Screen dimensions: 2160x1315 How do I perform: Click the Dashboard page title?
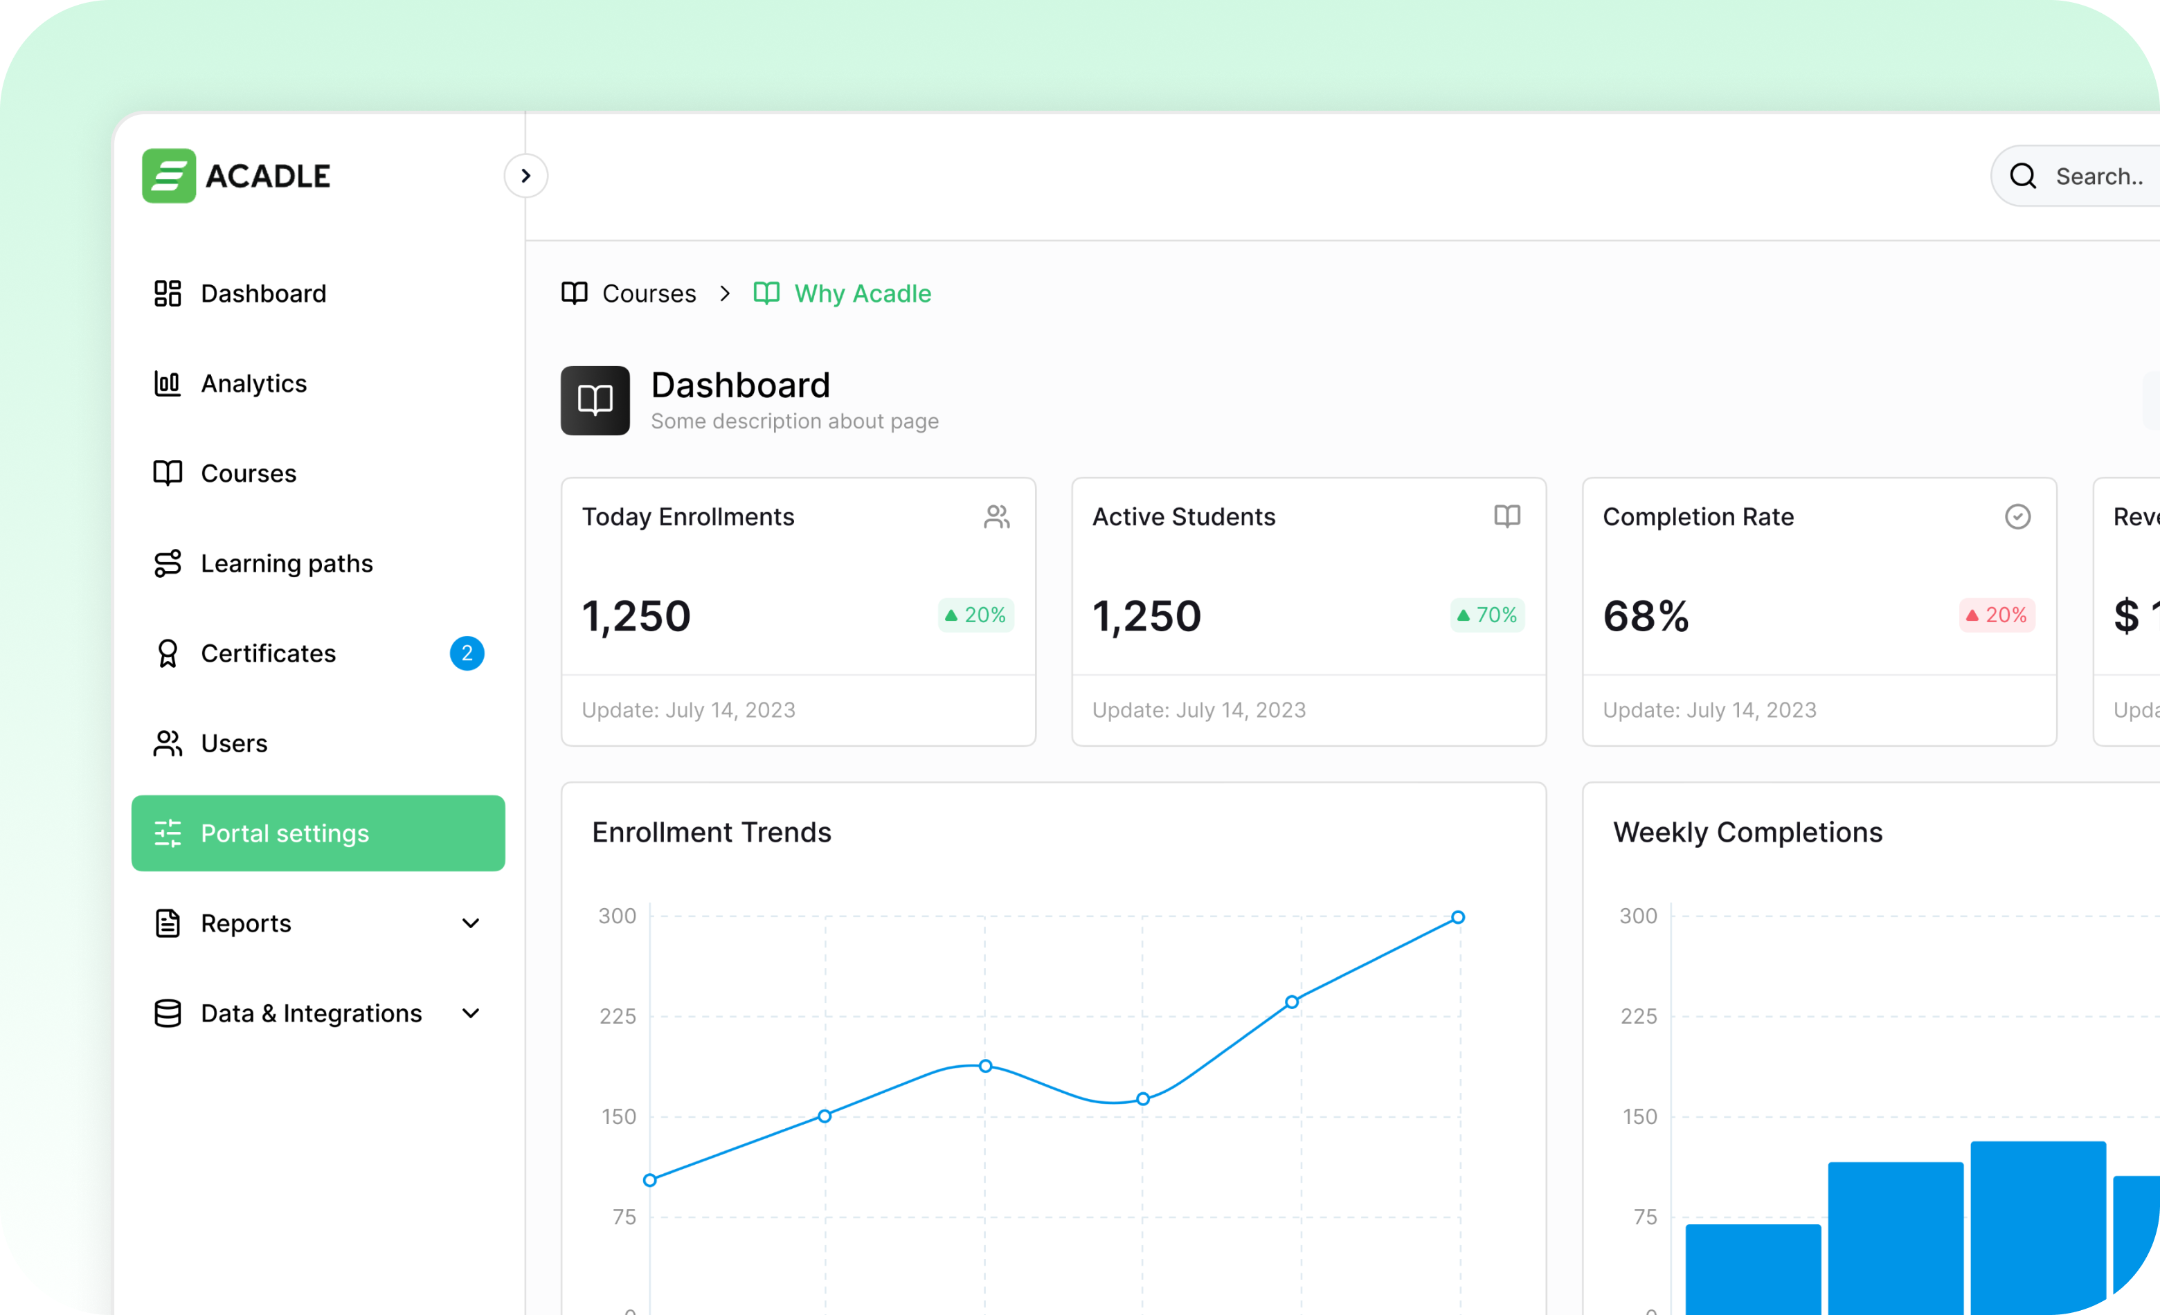pos(741,386)
